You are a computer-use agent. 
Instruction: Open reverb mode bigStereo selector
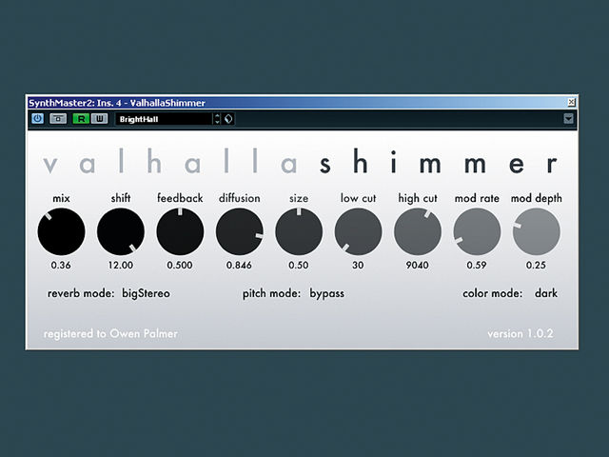coord(146,293)
